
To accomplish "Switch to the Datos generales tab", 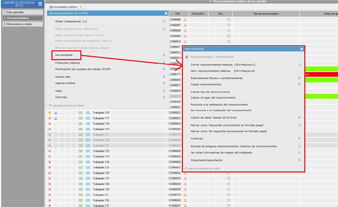I will tap(22, 12).
